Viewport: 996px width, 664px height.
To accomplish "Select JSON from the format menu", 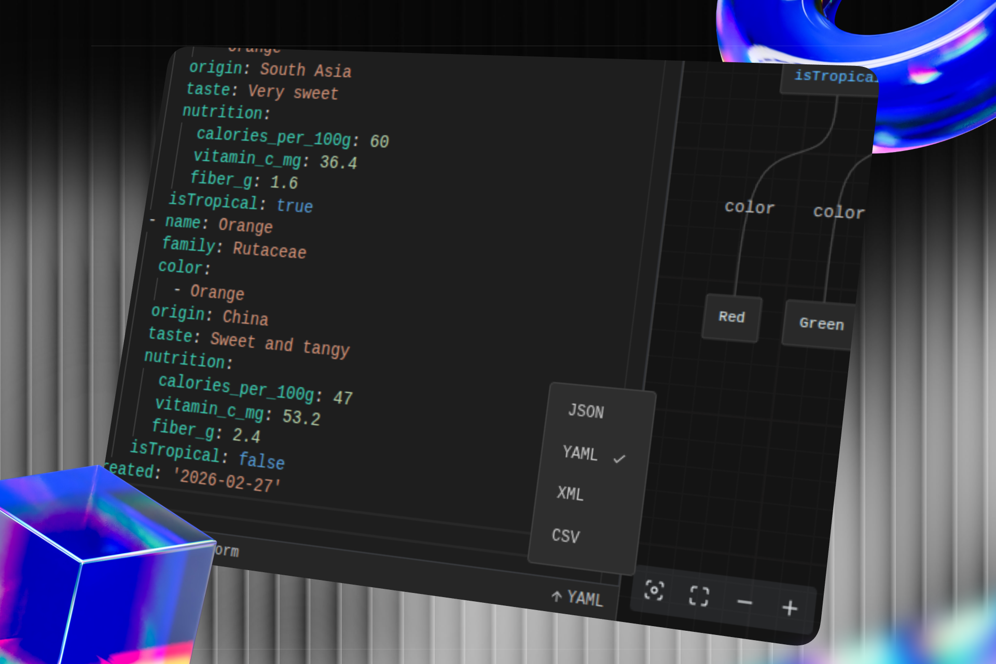I will (x=586, y=411).
